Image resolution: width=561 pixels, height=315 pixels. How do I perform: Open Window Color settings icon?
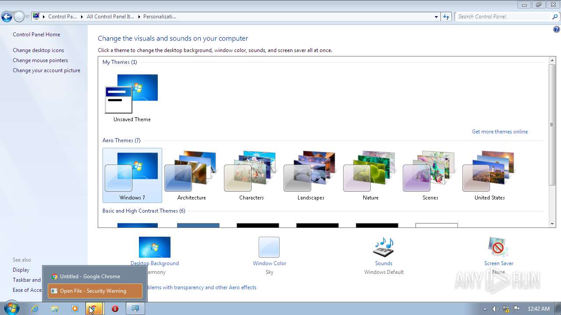[269, 247]
